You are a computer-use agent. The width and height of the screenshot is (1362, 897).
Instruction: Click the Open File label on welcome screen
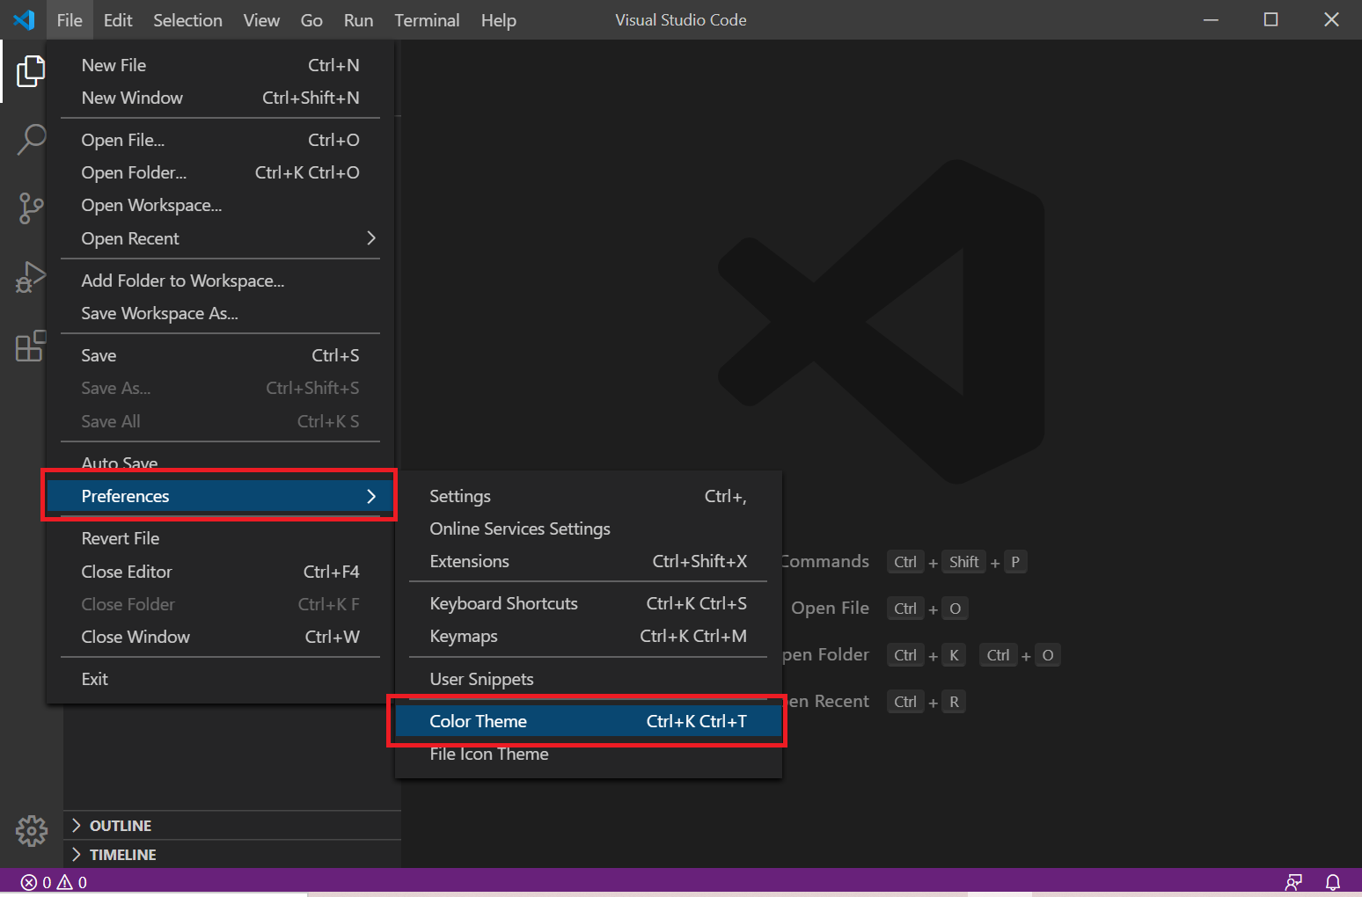pyautogui.click(x=830, y=608)
